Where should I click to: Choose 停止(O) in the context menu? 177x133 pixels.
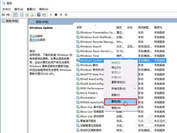121,68
